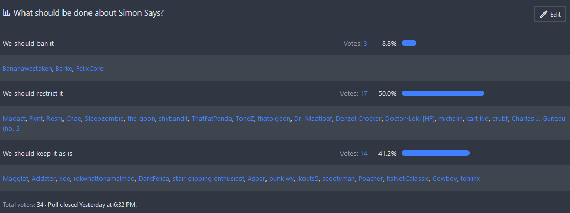Open ItsNotCalassic's profile

coord(407,179)
